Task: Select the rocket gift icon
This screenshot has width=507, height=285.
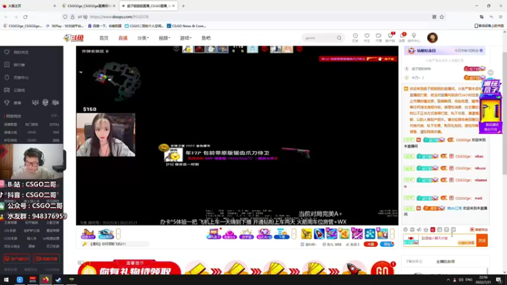Action: 319,234
